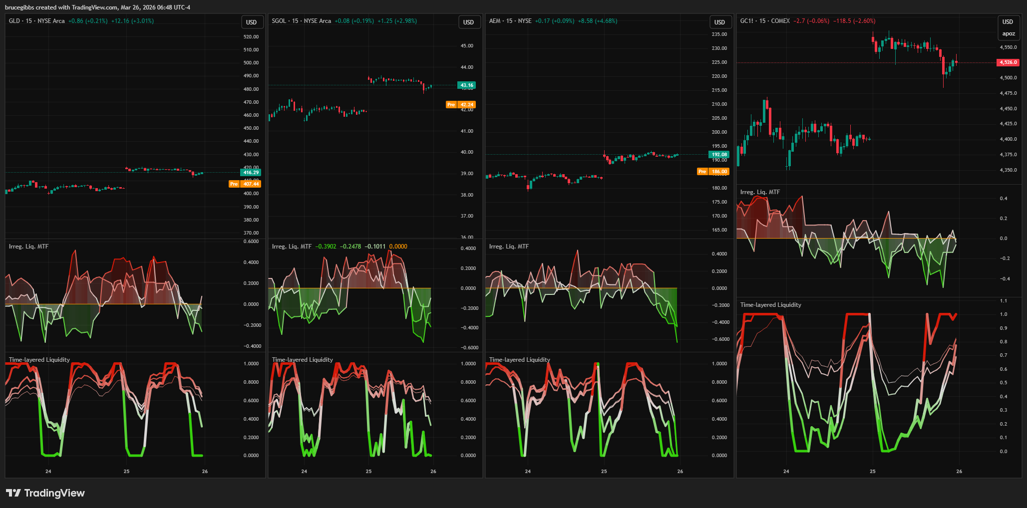Select Irreg. Liq. MTF legend in GLD chart
This screenshot has height=508, width=1027.
(28, 247)
